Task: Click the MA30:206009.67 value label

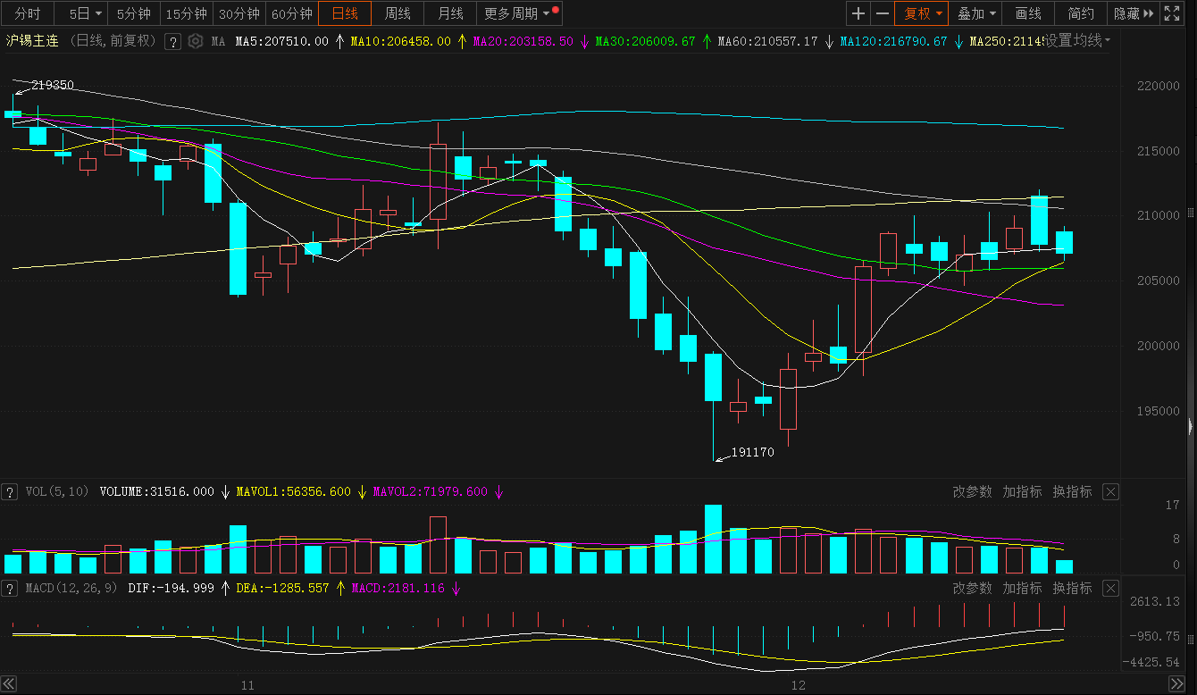Action: 645,41
